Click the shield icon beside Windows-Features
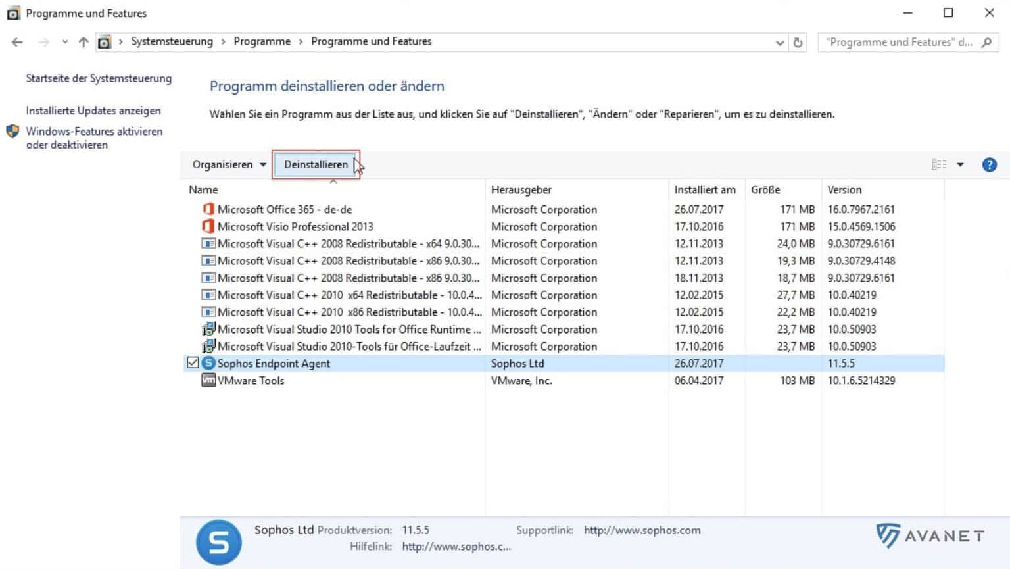Viewport: 1010px width, 569px height. [x=12, y=131]
